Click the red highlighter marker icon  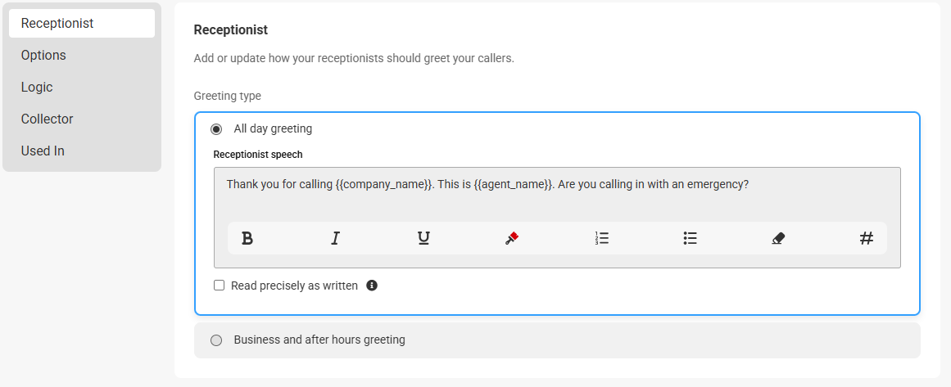pyautogui.click(x=512, y=239)
